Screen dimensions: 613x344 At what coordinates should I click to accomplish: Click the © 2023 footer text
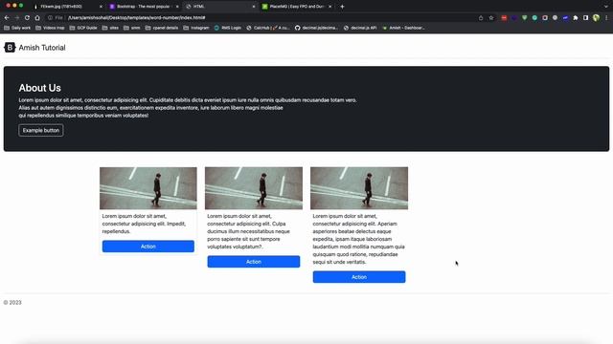pos(12,303)
